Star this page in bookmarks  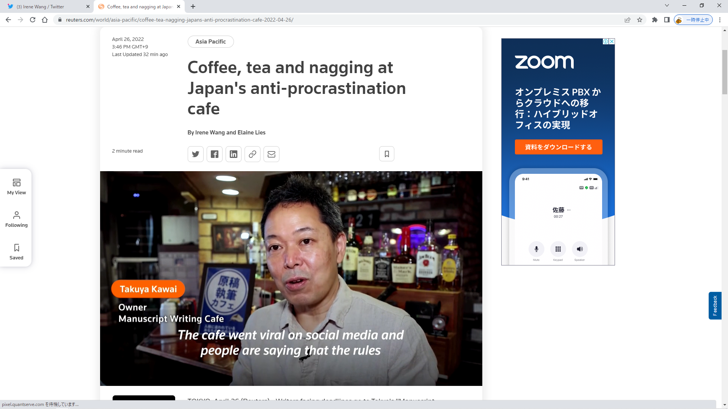640,20
